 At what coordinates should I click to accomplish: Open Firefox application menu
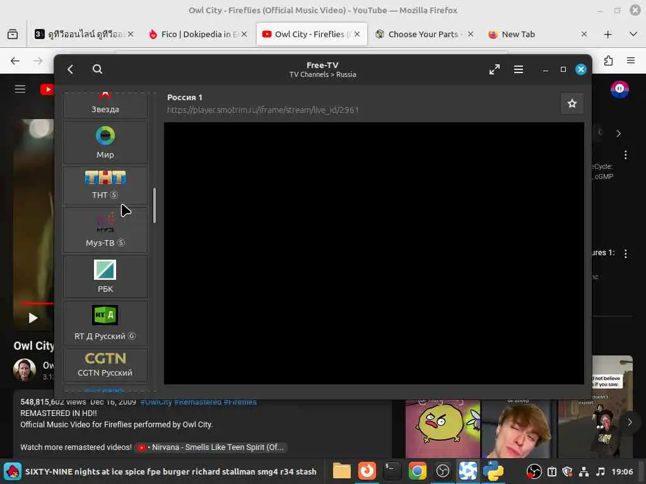click(631, 61)
